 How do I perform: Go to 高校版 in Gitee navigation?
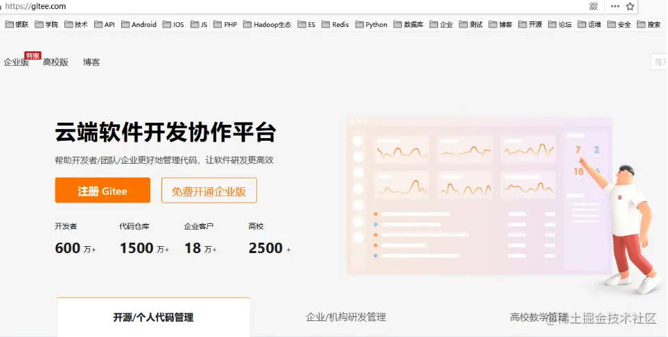click(56, 62)
